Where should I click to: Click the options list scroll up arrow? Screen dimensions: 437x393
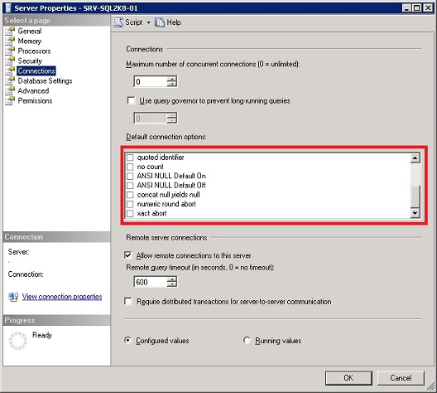415,158
